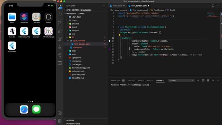The height and width of the screenshot is (125, 222).
Task: Expand the test folder
Action: (86, 51)
